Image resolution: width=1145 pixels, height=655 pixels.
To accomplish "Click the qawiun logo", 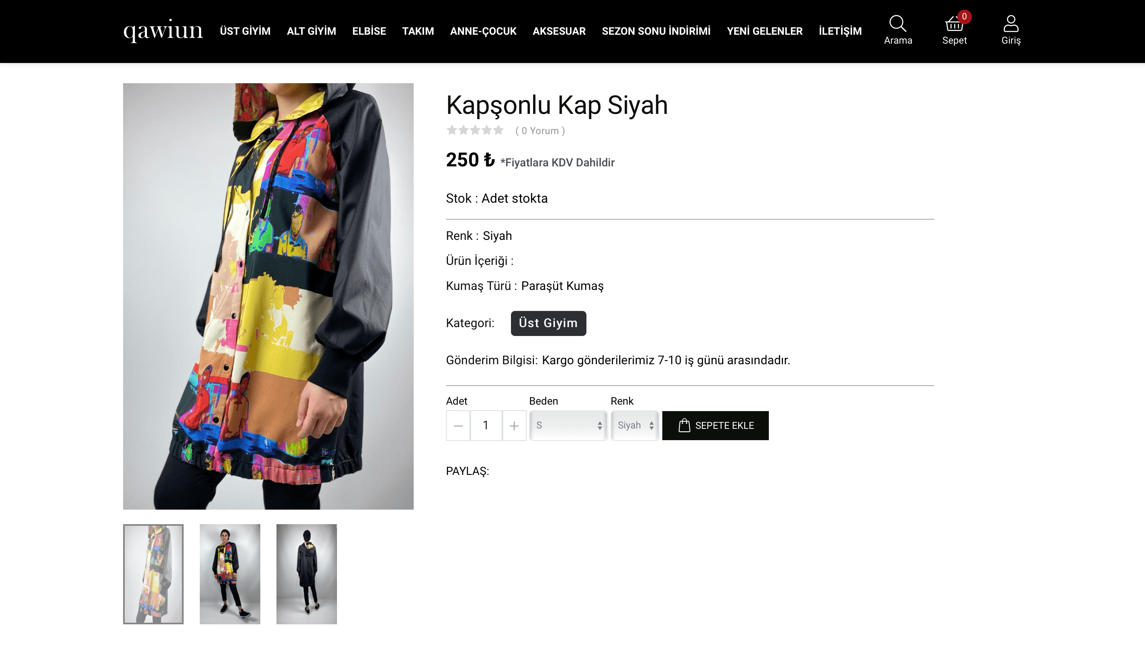I will (x=163, y=31).
